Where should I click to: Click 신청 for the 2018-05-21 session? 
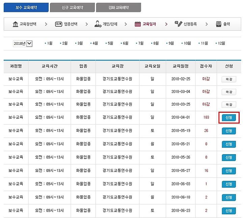click(x=229, y=144)
